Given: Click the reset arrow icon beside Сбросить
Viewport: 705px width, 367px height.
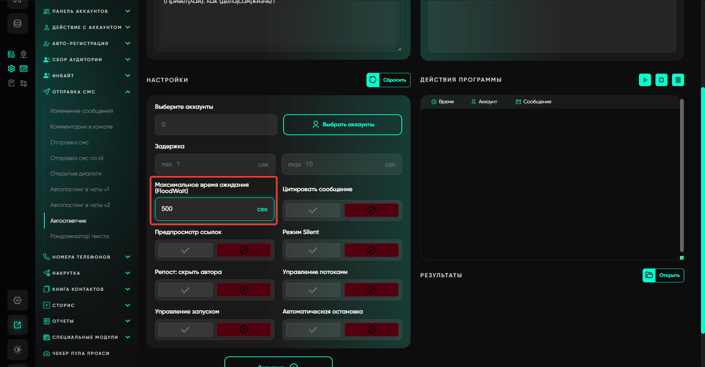Looking at the screenshot, I should tap(373, 80).
